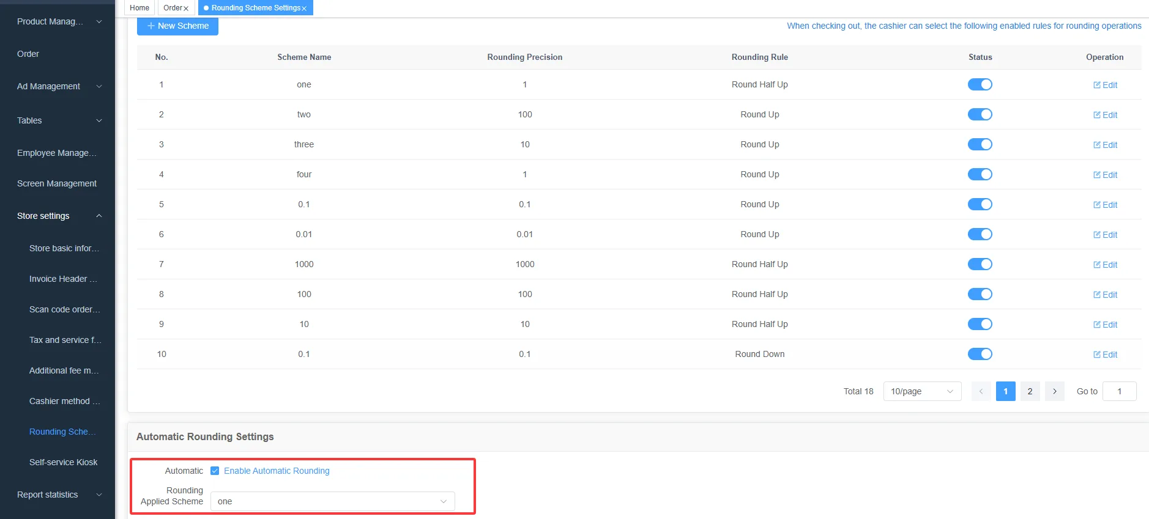Image resolution: width=1149 pixels, height=519 pixels.
Task: Open Invoice Header sidebar item
Action: click(63, 279)
